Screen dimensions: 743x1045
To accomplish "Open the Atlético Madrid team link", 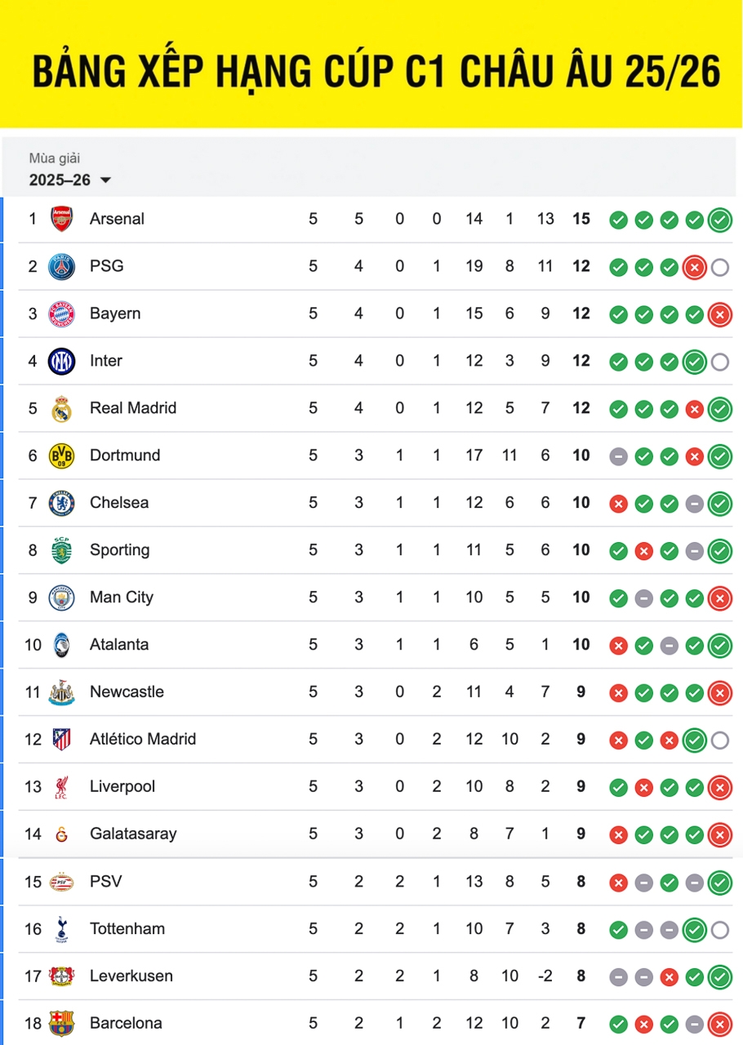I will (143, 739).
